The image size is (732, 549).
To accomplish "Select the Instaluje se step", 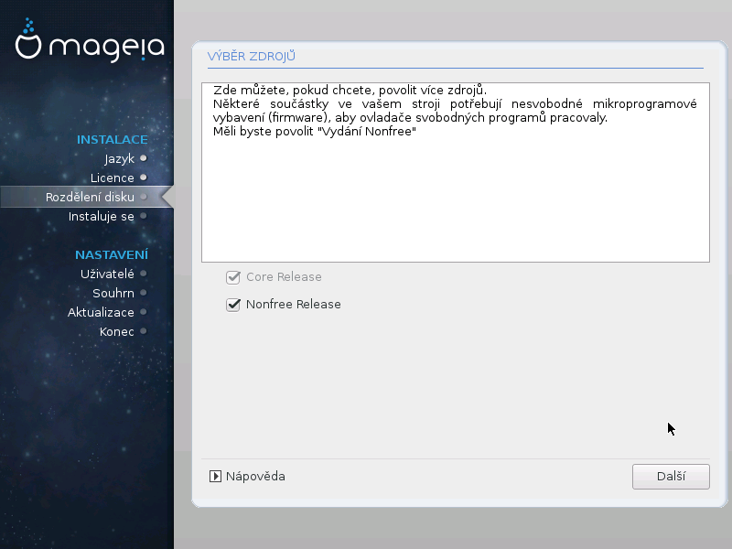I will [102, 216].
